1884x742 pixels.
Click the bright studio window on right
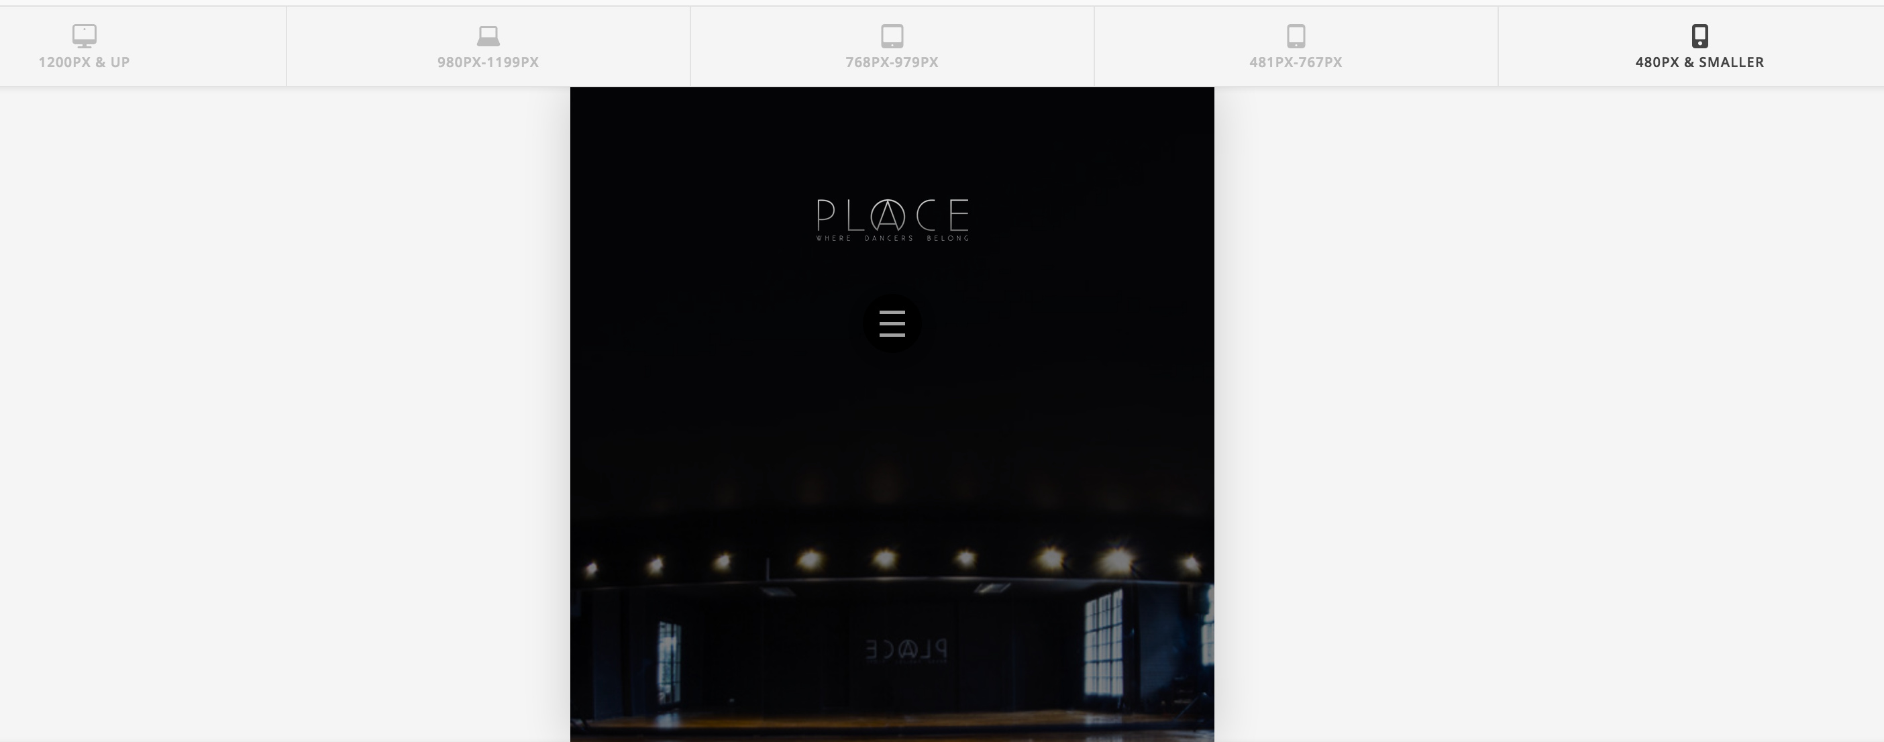(x=1103, y=643)
